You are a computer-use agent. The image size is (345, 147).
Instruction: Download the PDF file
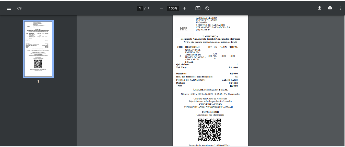(x=319, y=8)
